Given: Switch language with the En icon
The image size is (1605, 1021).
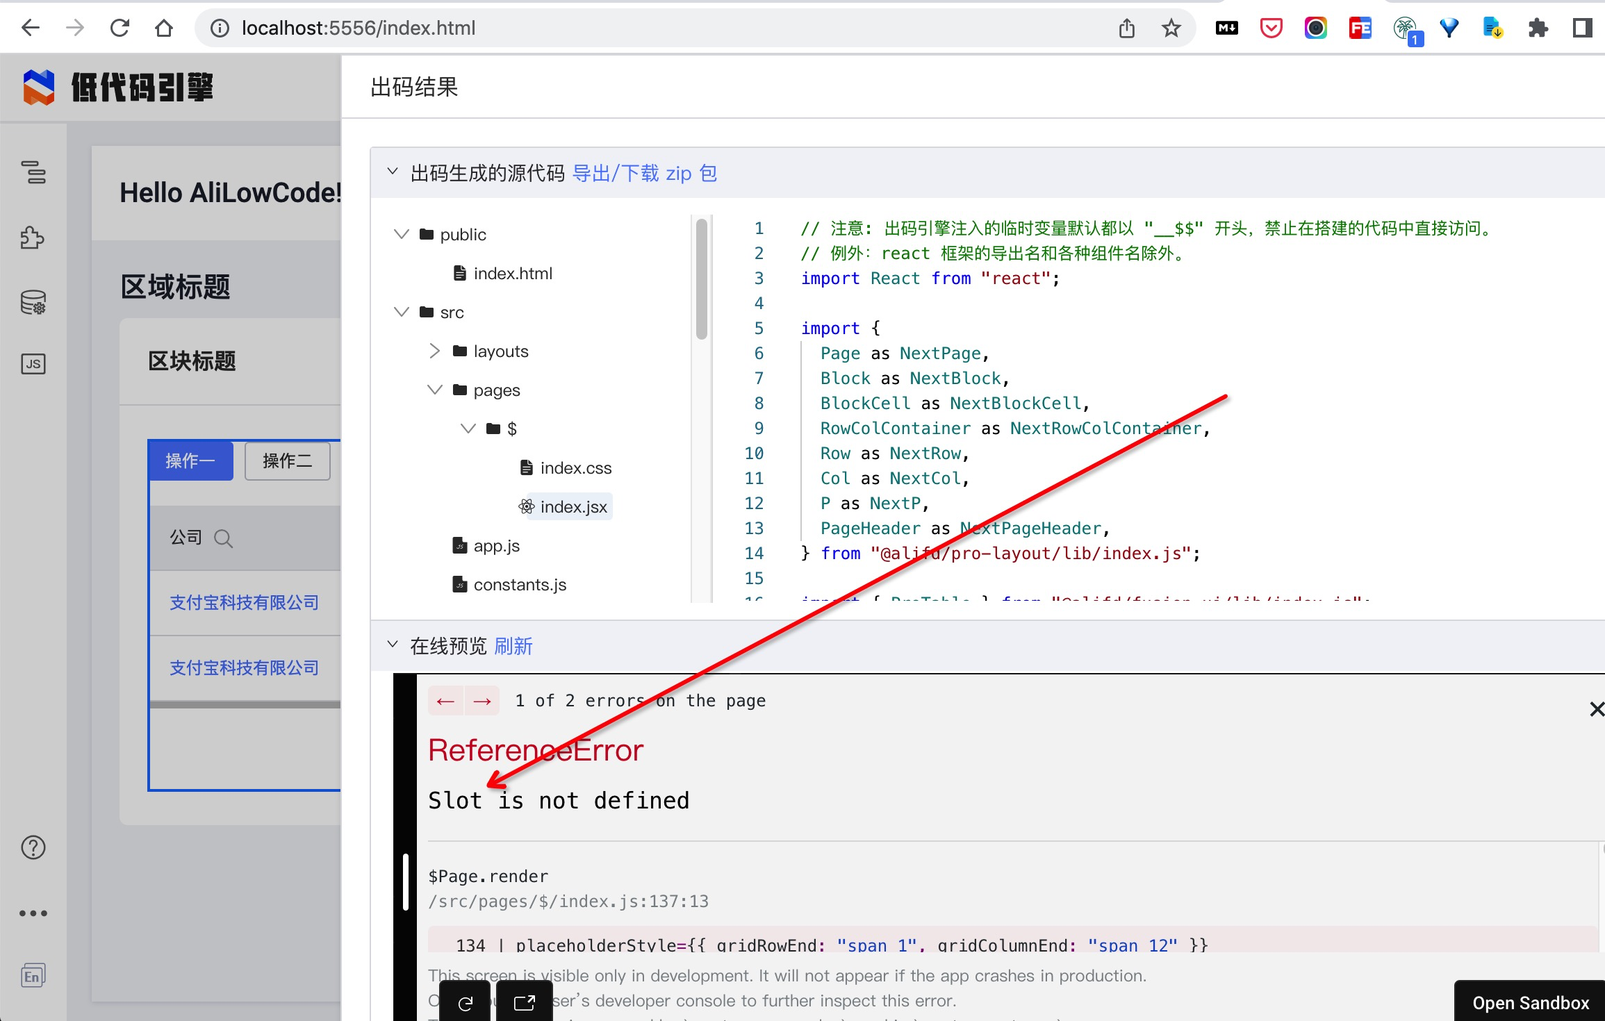Looking at the screenshot, I should click(33, 975).
